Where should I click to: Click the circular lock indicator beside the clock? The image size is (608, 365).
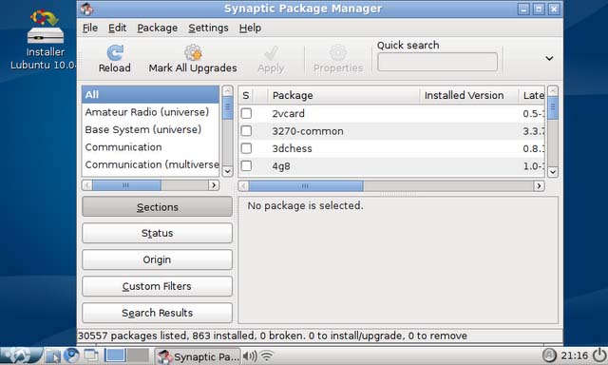549,355
